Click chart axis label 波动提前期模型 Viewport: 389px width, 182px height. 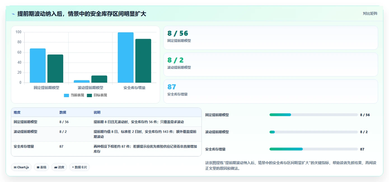tap(90, 88)
